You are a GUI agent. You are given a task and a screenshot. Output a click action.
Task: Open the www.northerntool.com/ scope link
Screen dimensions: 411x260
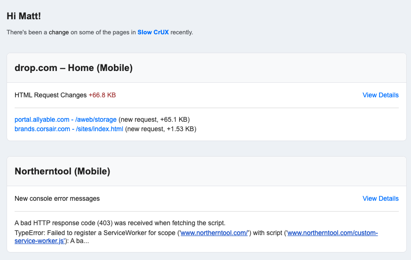pos(214,233)
